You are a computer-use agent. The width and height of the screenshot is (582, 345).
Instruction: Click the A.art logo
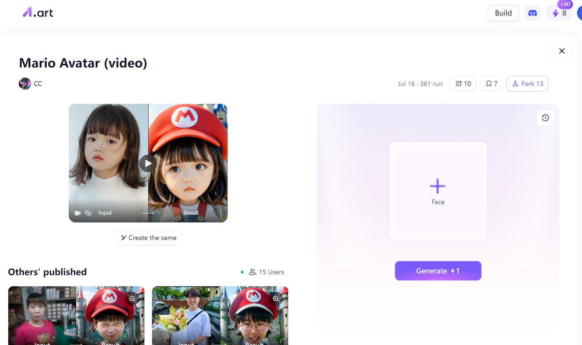click(38, 12)
